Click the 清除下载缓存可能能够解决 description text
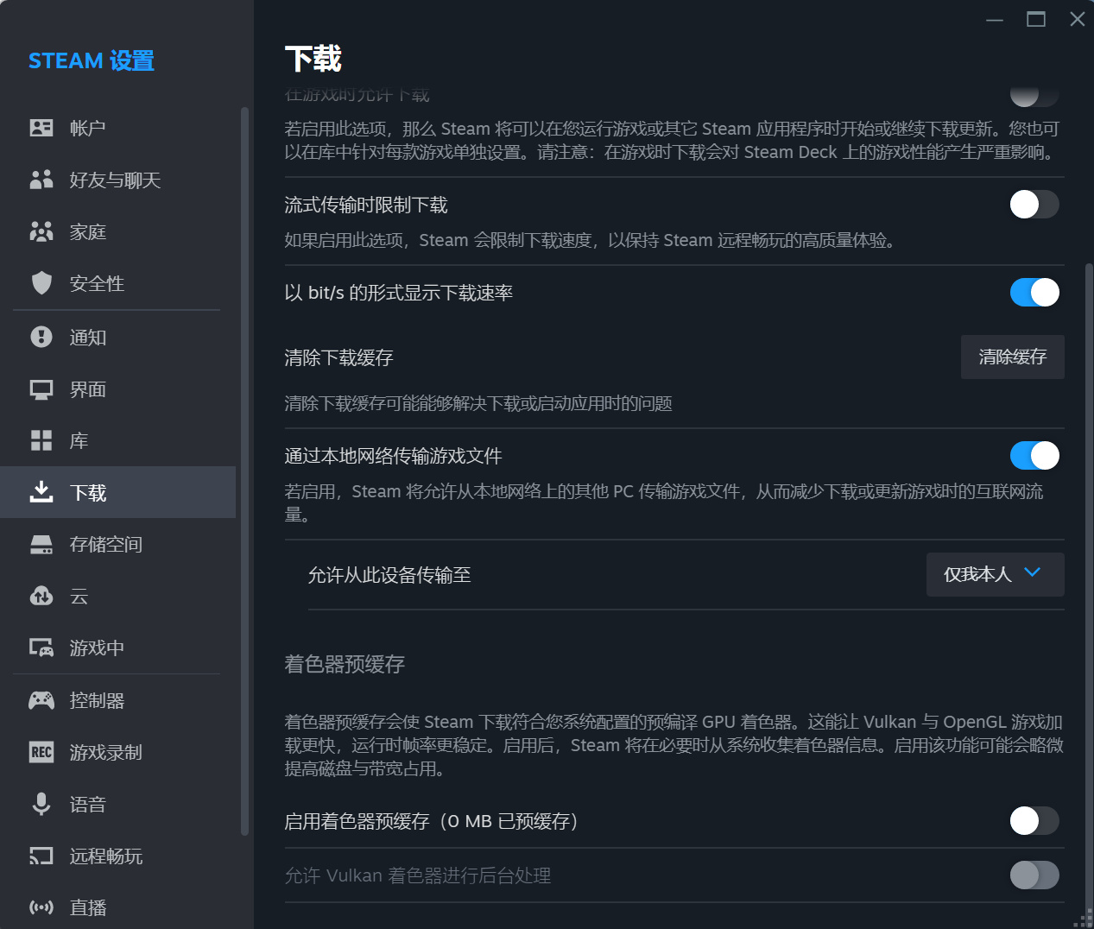1094x929 pixels. point(478,403)
